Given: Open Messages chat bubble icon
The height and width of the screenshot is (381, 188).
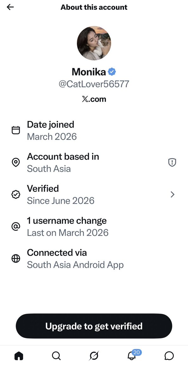Looking at the screenshot, I should pos(169,356).
